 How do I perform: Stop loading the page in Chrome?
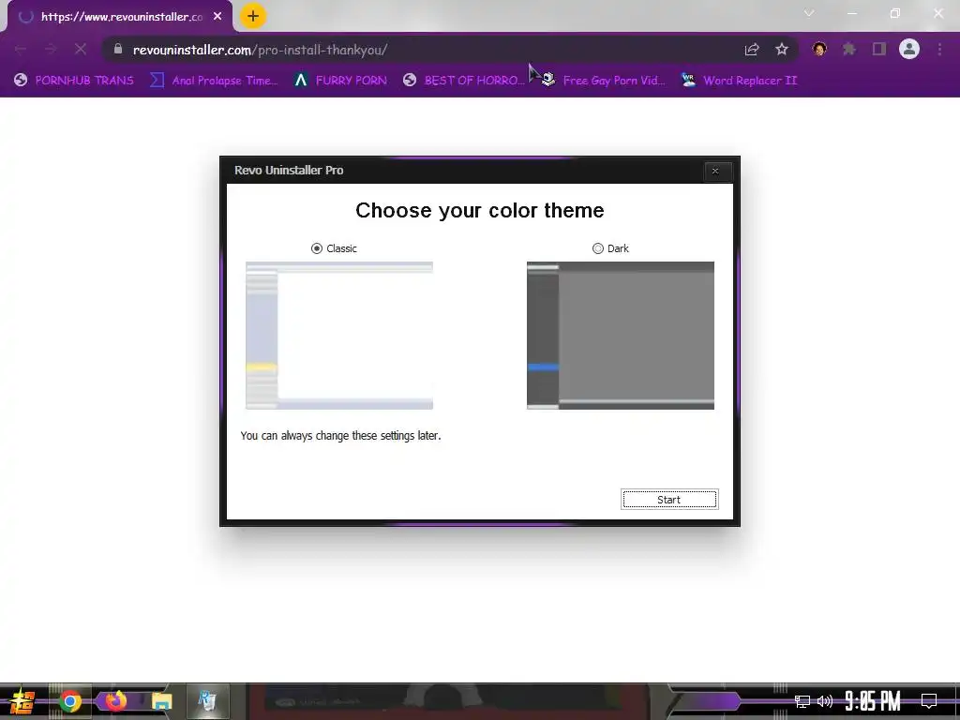(81, 49)
